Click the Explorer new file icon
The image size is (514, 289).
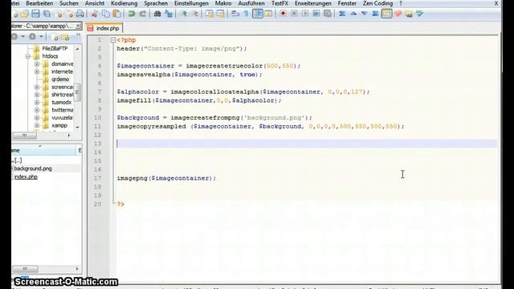(x=55, y=37)
